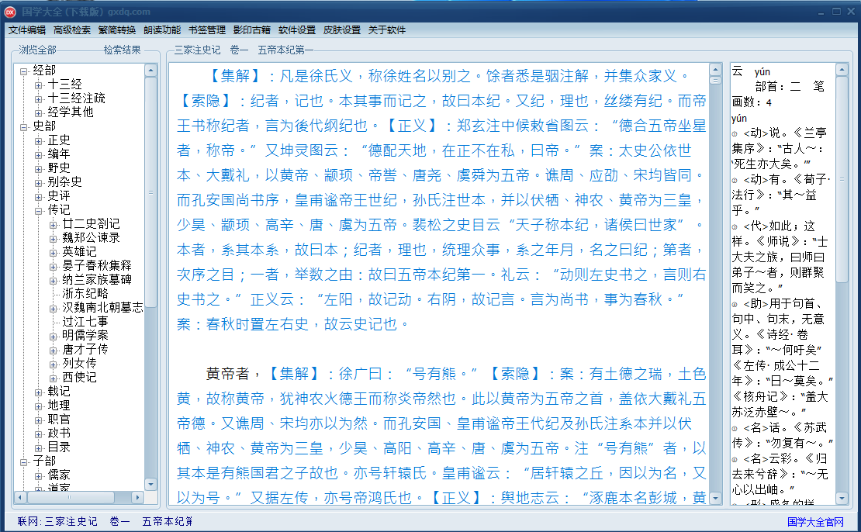Switch to the 浏览全部 tab

pyautogui.click(x=38, y=50)
